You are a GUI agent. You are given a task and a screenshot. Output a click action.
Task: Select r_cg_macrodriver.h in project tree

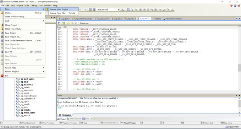coord(28,96)
